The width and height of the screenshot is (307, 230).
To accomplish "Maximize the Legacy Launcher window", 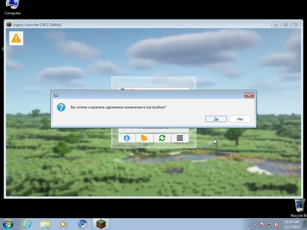I will [286, 25].
